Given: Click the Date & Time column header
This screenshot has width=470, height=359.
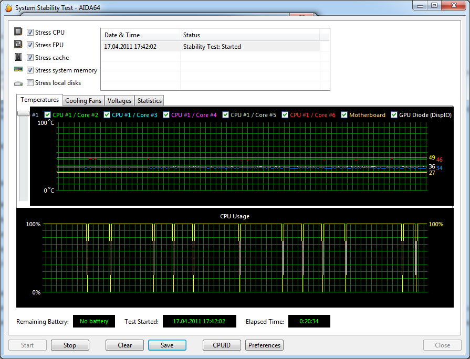Looking at the screenshot, I should click(x=141, y=35).
